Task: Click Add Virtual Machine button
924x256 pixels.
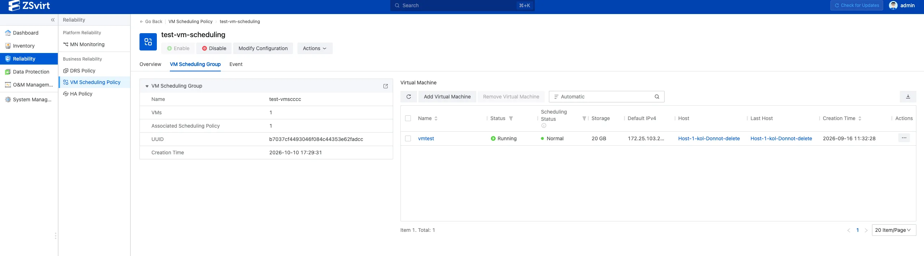Action: 447,97
